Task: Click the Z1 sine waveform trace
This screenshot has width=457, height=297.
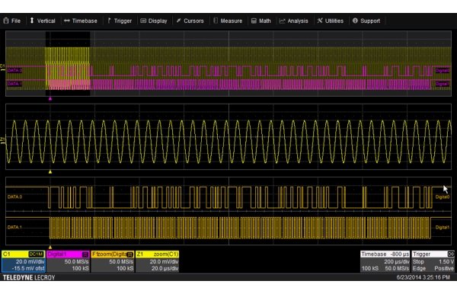Action: [228, 142]
